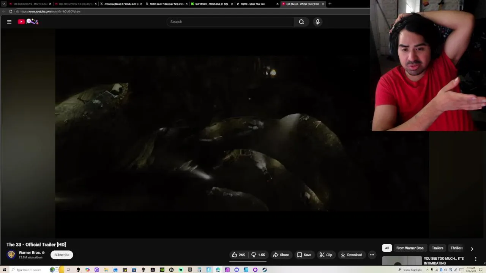Screen dimensions: 486x273
Task: Open a new browser tab
Action: coord(330,4)
